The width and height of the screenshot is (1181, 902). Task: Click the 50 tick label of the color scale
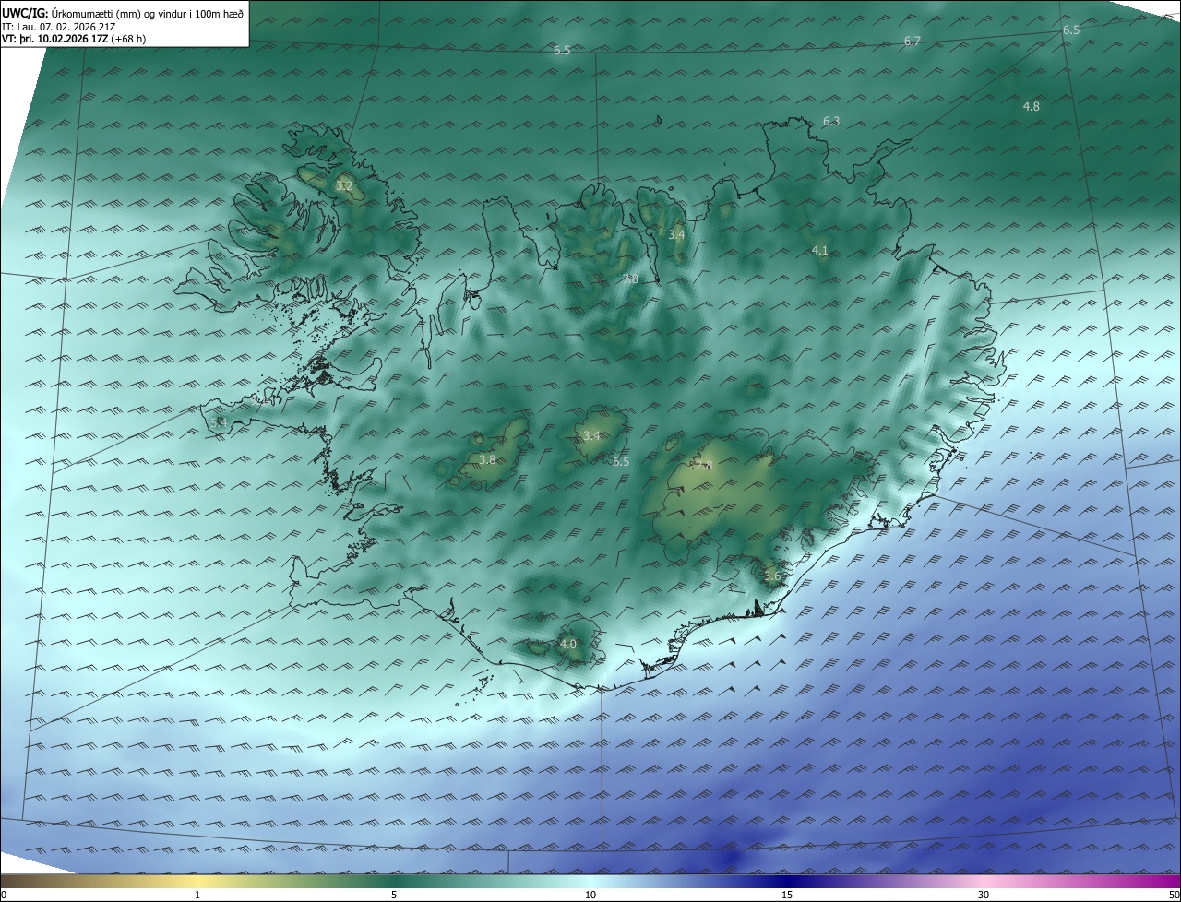pos(1174,895)
